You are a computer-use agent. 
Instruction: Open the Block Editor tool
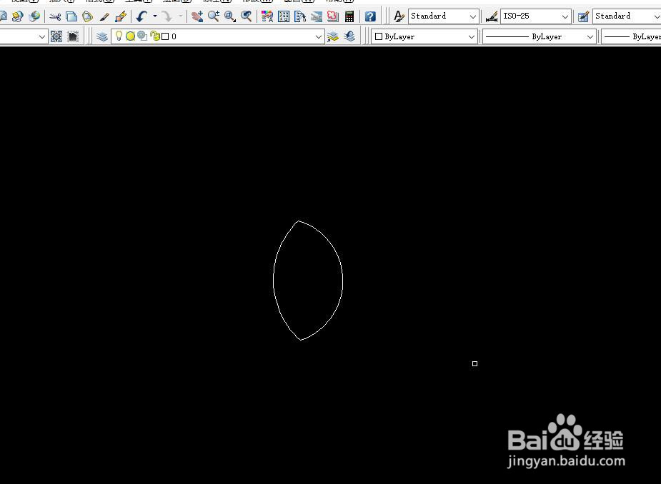121,16
